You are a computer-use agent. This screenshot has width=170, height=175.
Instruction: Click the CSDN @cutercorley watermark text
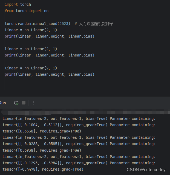(146, 170)
